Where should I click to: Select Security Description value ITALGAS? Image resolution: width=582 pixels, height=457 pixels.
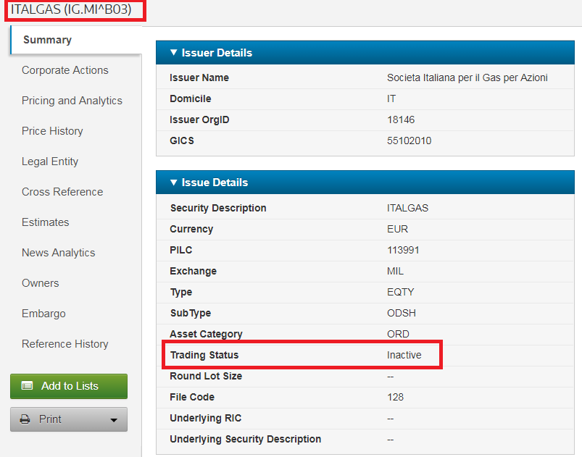click(x=407, y=208)
